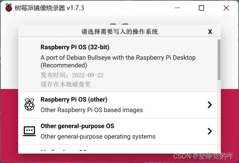239x163 pixels.
Task: Click the OS list scrollbar thumb
Action: coord(219,59)
